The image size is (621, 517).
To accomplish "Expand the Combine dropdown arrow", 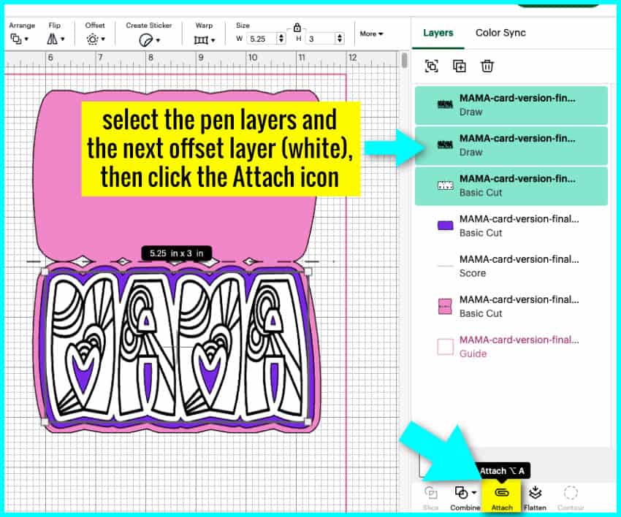I will (x=474, y=493).
